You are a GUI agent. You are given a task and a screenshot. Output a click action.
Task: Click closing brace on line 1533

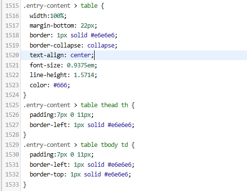point(25,185)
